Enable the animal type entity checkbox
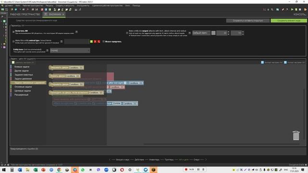 click(x=13, y=42)
